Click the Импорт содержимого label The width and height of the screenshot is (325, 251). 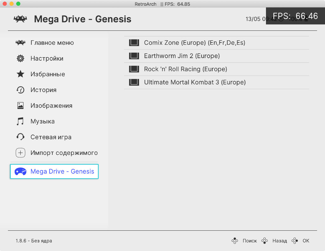64,153
